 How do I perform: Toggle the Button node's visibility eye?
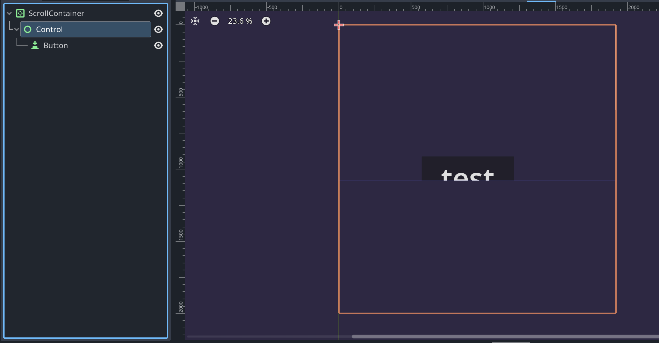point(158,45)
